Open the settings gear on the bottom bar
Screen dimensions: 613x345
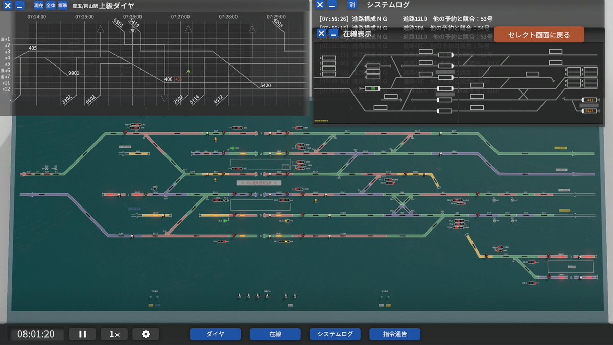point(146,333)
